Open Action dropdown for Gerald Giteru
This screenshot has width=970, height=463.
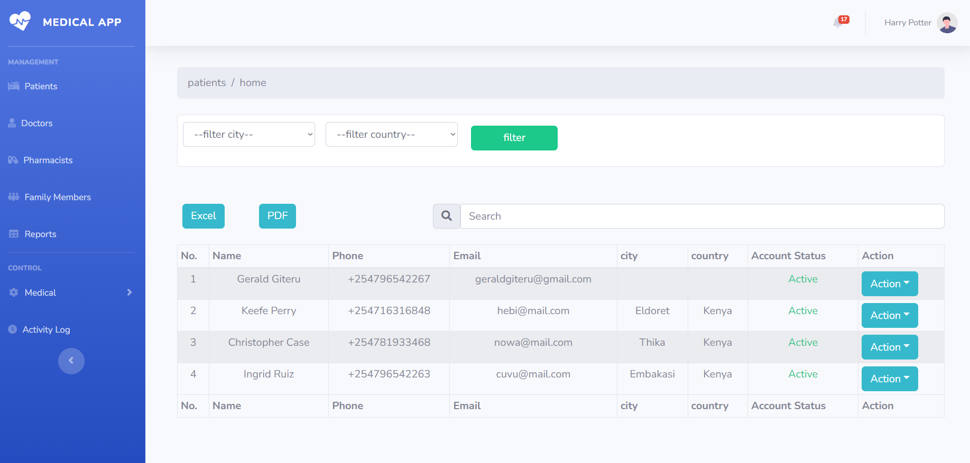click(x=890, y=284)
